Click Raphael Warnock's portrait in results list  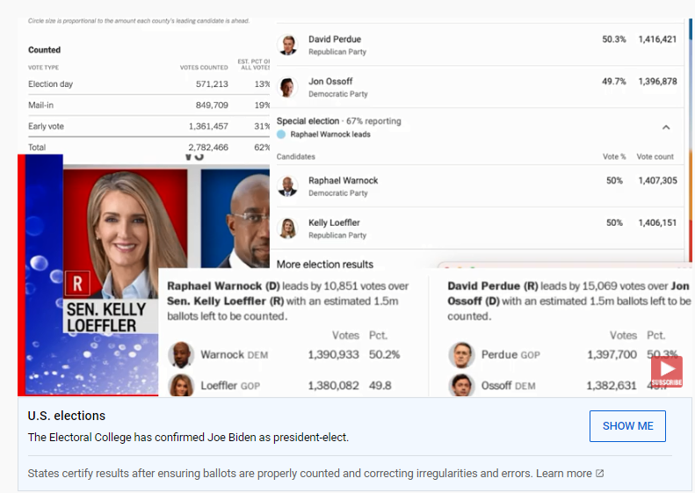pyautogui.click(x=287, y=186)
